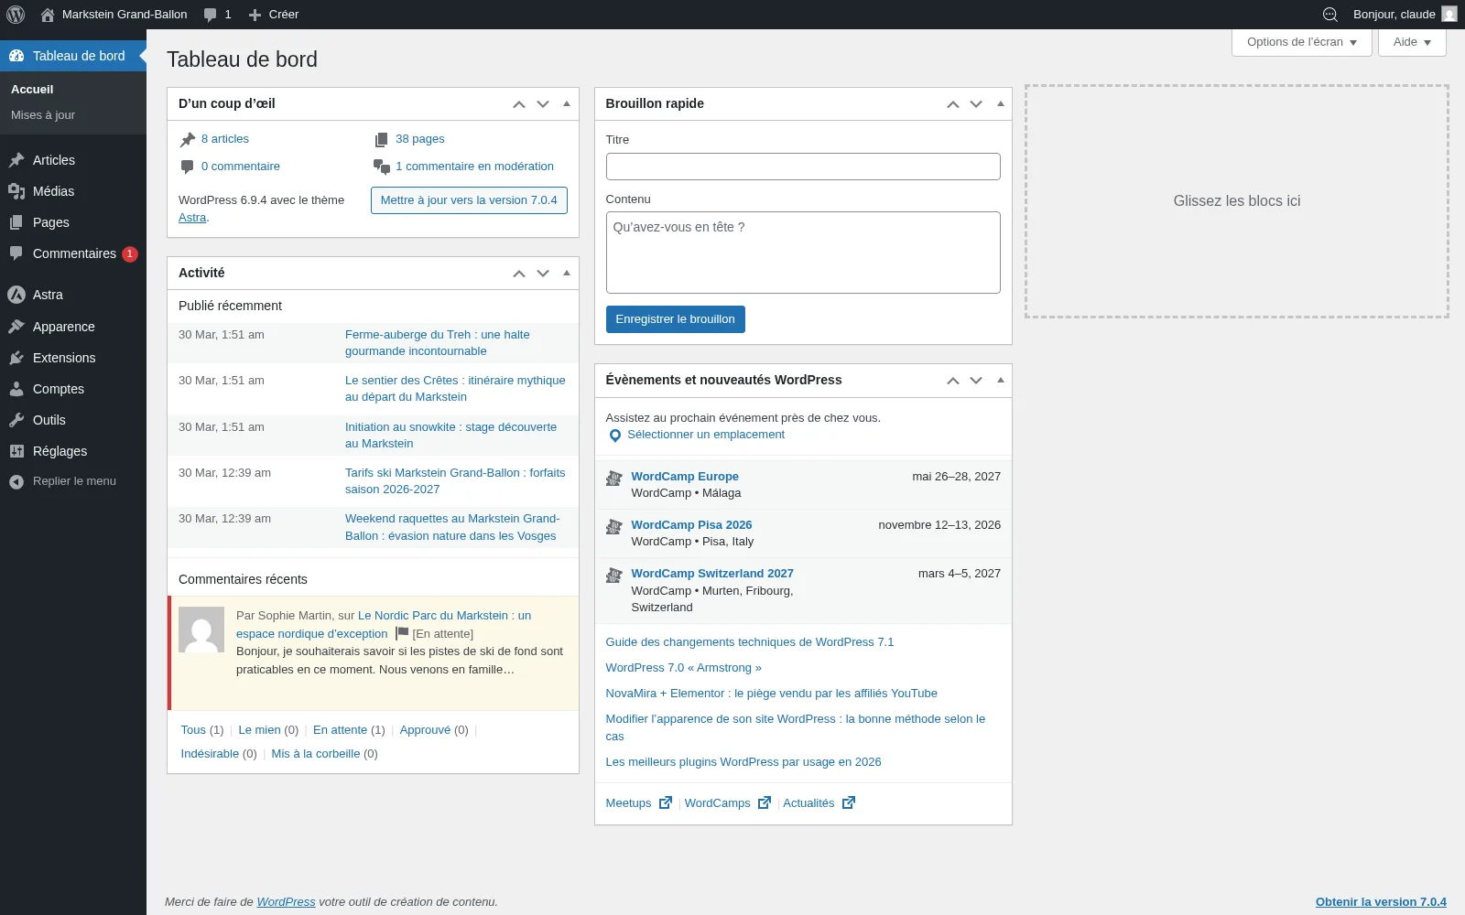Screen dimensions: 1465x915
Task: Click Obtenir la version 7.0.4 footer link
Action: (1381, 902)
